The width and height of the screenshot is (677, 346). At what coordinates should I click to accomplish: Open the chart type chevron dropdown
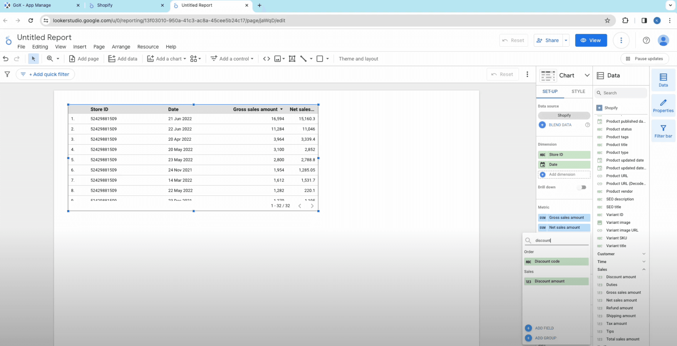click(587, 75)
